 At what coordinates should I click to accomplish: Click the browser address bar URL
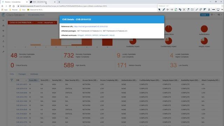point(64,6)
